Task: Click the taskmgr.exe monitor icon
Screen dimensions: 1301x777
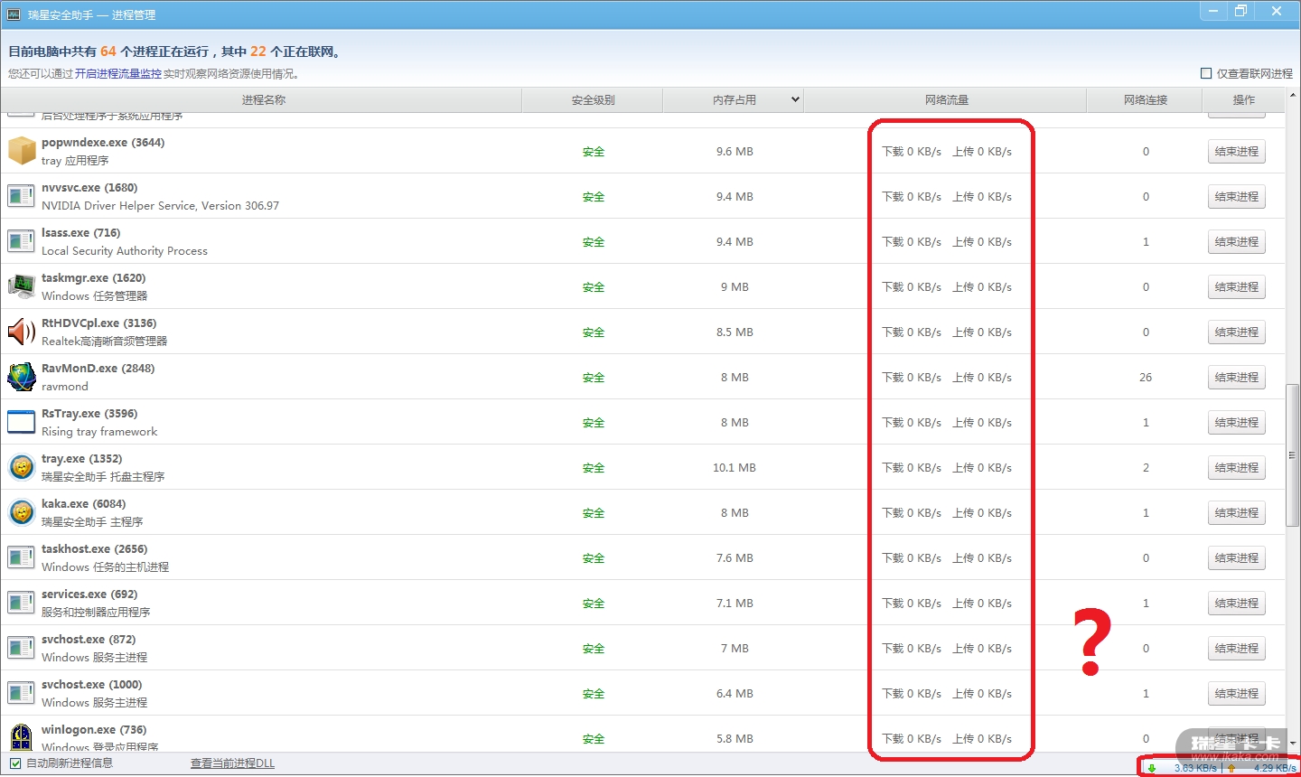Action: point(22,286)
